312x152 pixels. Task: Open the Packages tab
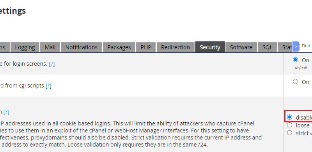coord(119,47)
